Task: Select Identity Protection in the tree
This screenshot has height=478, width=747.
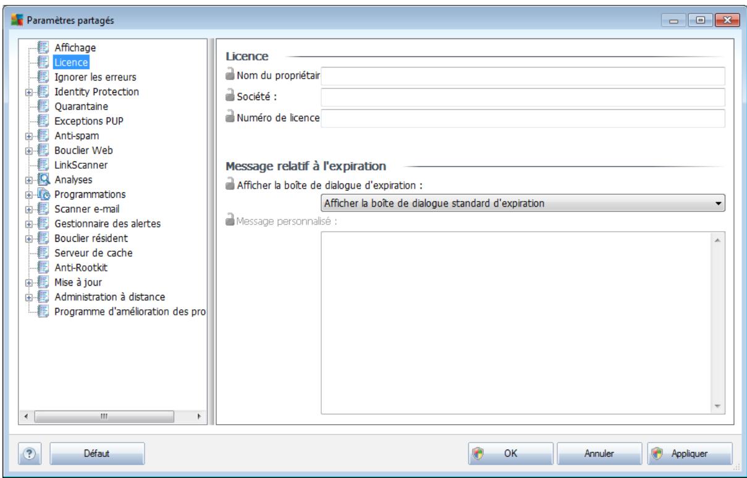Action: coord(96,92)
